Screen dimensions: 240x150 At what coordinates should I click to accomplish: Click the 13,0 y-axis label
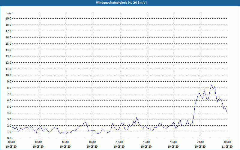point(8,56)
